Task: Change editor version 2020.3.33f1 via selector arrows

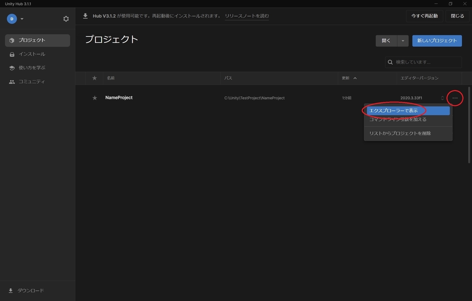Action: coord(442,98)
